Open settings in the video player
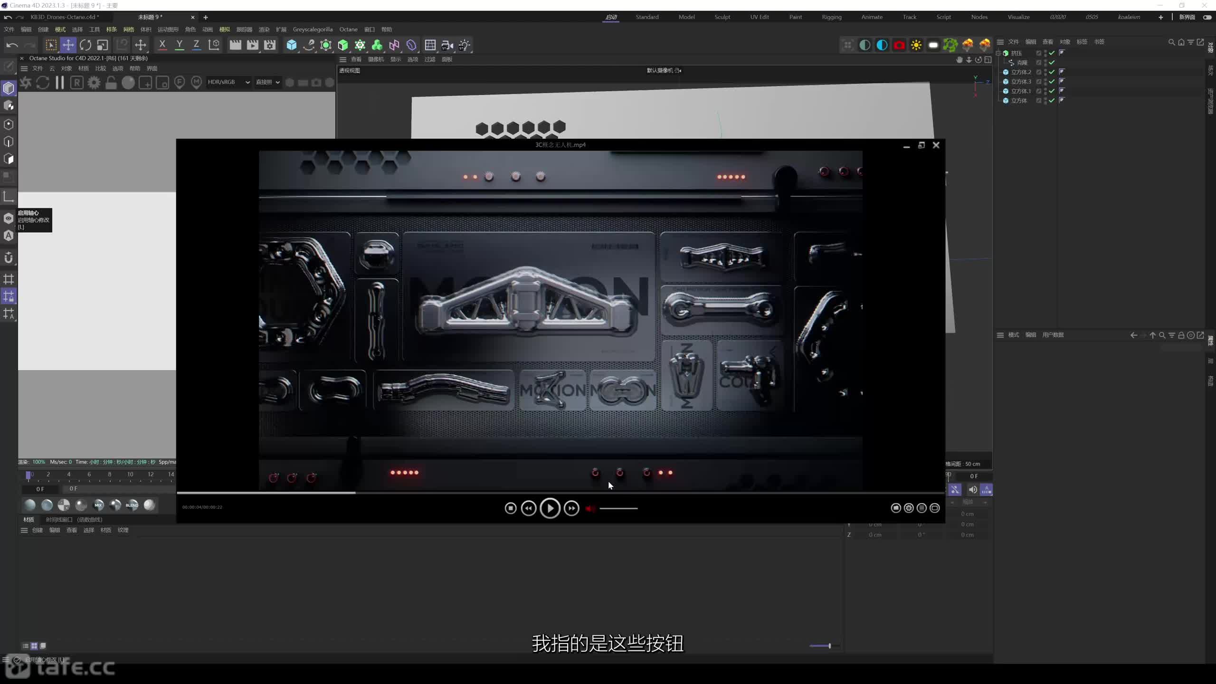The height and width of the screenshot is (684, 1216). pos(909,508)
